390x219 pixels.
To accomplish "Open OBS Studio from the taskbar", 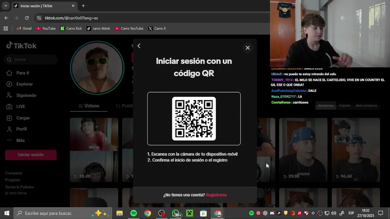I will pos(161,213).
